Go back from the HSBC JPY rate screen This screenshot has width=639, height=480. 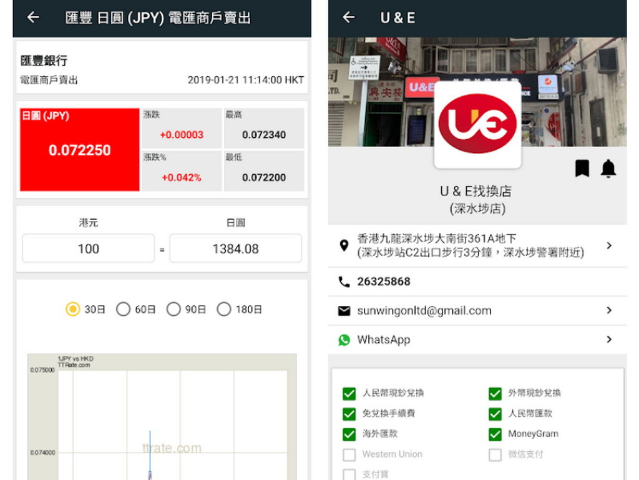coord(33,17)
